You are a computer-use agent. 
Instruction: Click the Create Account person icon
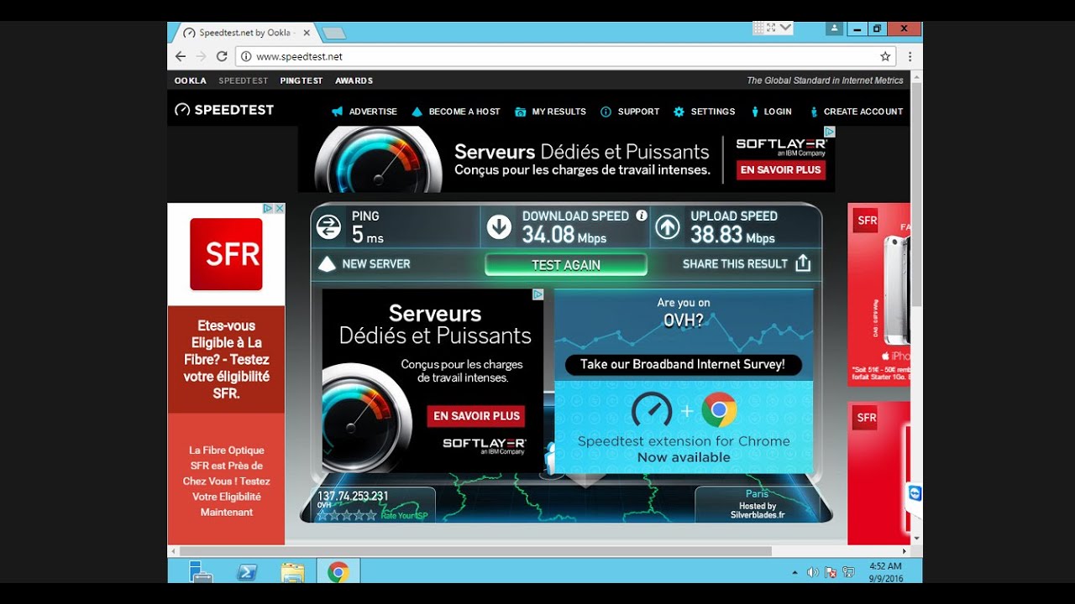(x=814, y=112)
